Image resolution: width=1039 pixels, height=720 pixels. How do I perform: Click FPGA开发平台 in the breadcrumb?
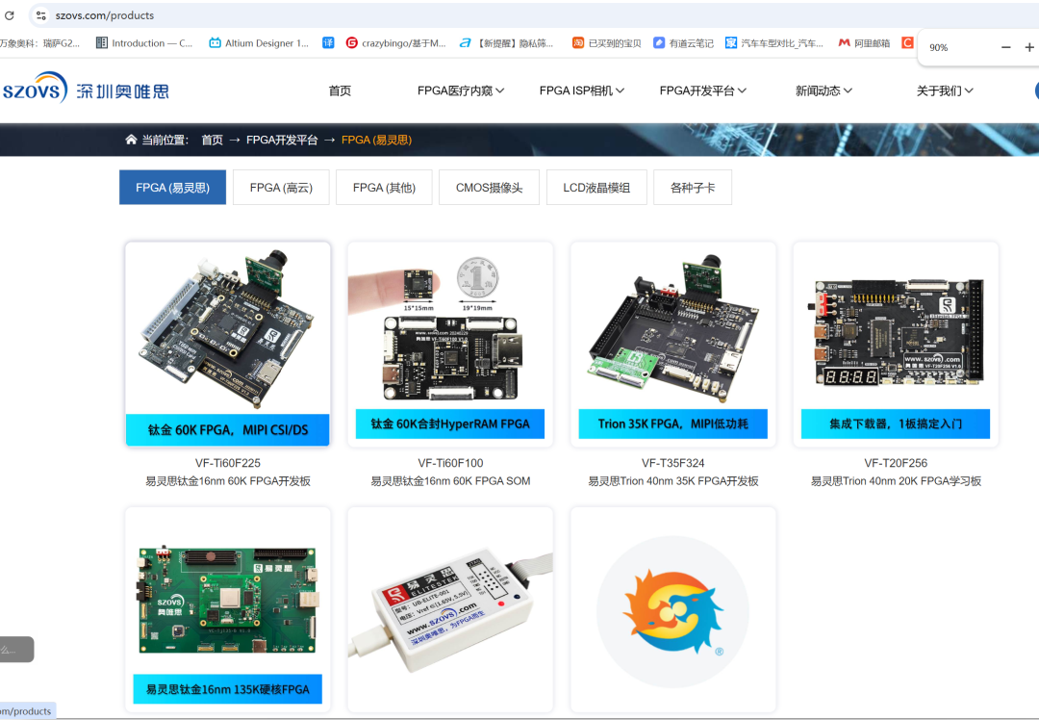pos(282,140)
